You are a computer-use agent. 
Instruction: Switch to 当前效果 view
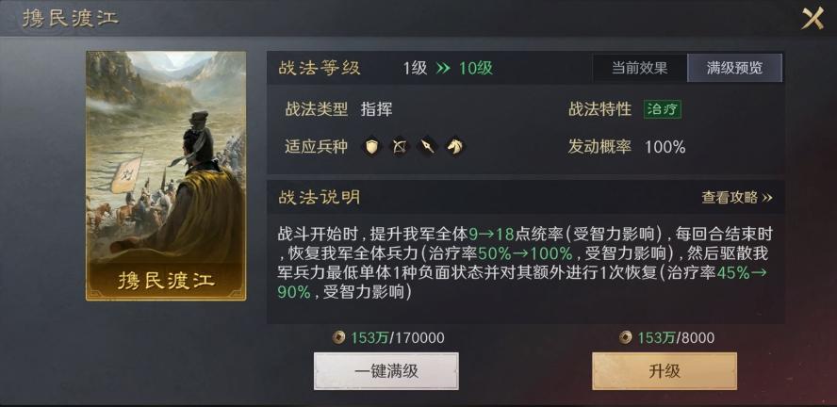tap(639, 68)
